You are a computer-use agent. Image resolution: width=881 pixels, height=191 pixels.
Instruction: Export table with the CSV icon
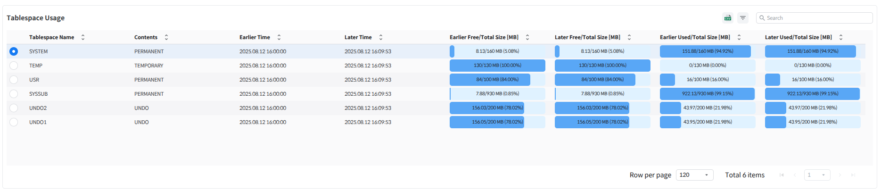click(728, 18)
